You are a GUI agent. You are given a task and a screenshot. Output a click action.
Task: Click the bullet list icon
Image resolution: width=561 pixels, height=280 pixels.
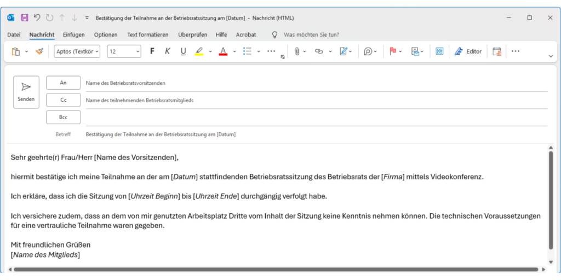pyautogui.click(x=247, y=51)
